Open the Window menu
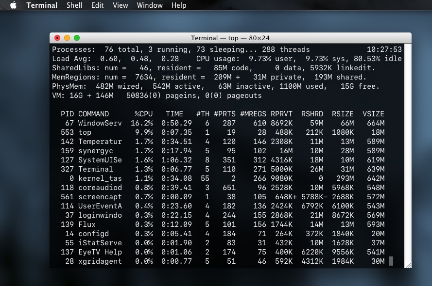The width and height of the screenshot is (432, 286). 150,5
